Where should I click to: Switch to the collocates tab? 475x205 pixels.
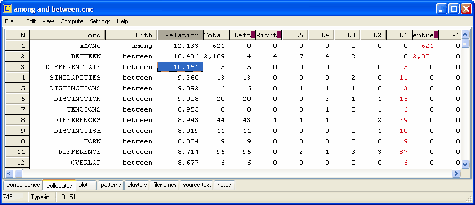pos(59,186)
